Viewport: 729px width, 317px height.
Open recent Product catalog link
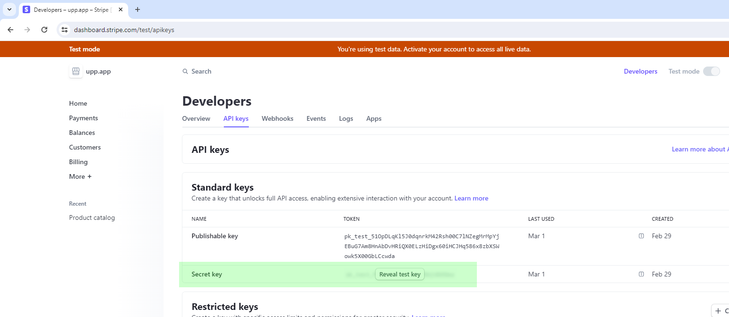click(x=92, y=217)
